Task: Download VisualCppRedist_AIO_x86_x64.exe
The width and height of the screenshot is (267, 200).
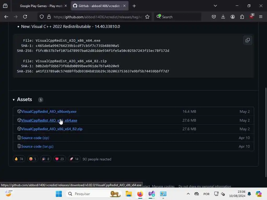Action: [x=49, y=120]
